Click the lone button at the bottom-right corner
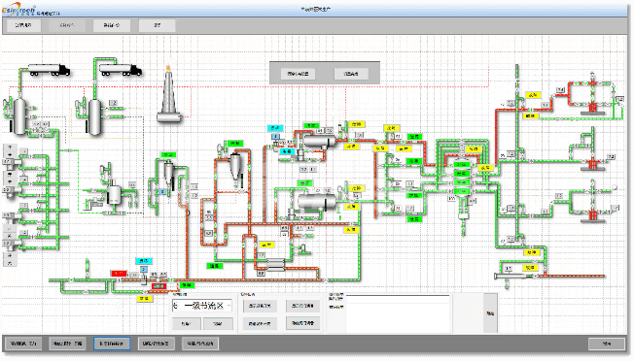 tap(607, 344)
